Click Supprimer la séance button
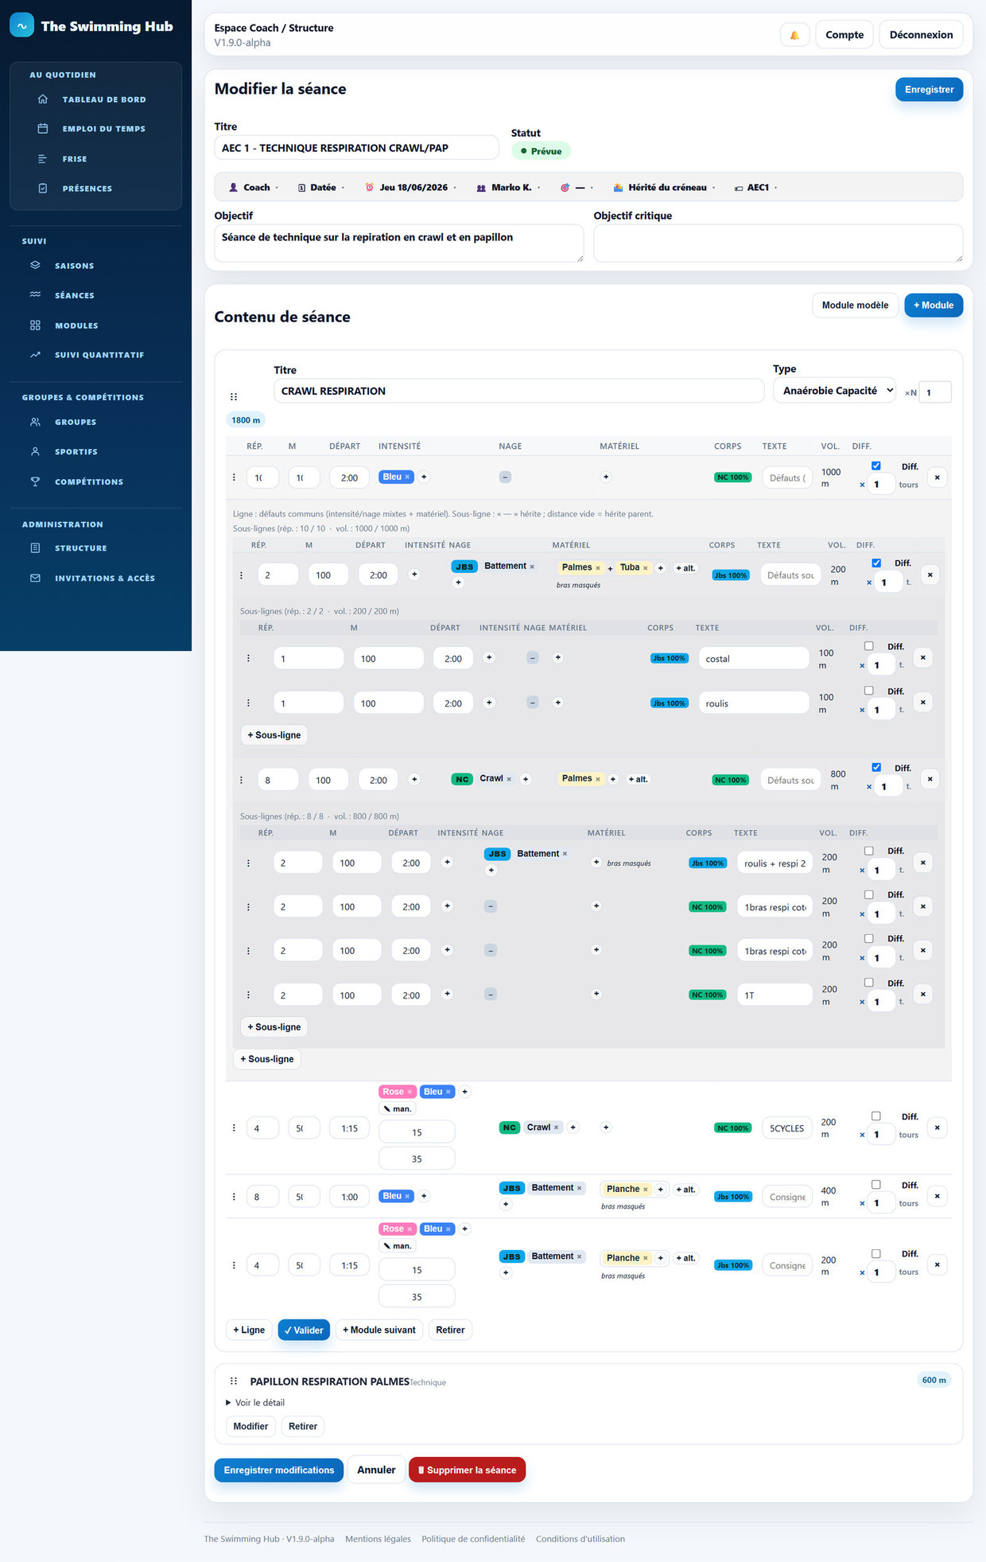Image resolution: width=986 pixels, height=1562 pixels. click(467, 1470)
